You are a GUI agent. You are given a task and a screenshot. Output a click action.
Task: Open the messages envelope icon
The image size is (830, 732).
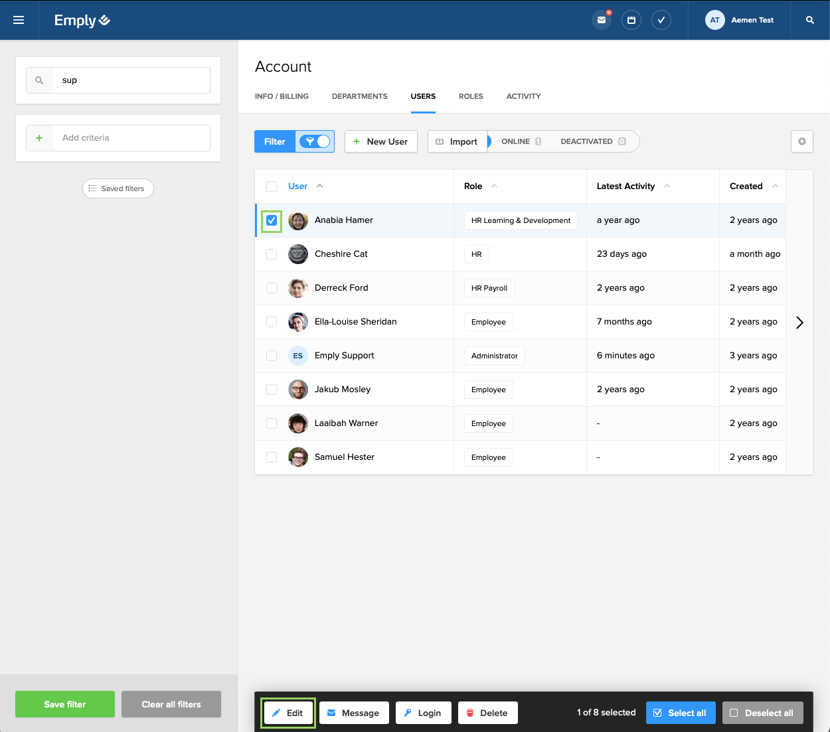coord(601,20)
